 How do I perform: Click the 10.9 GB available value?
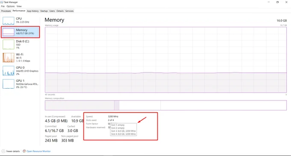(x=77, y=121)
